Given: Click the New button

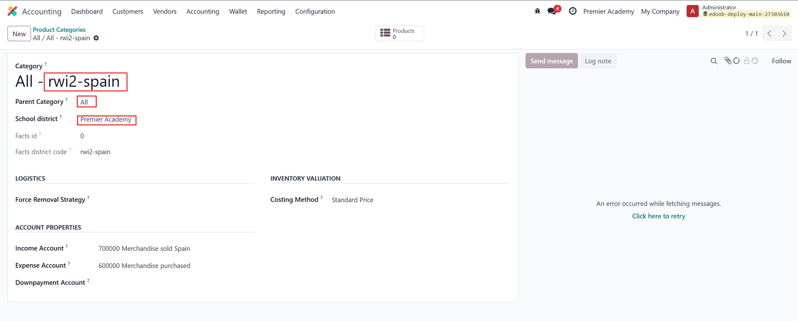Looking at the screenshot, I should (19, 34).
